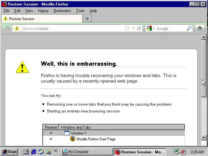Screen dimensions: 208x156
Task: Click the red tray icon near the clock
Action: click(183, 152)
